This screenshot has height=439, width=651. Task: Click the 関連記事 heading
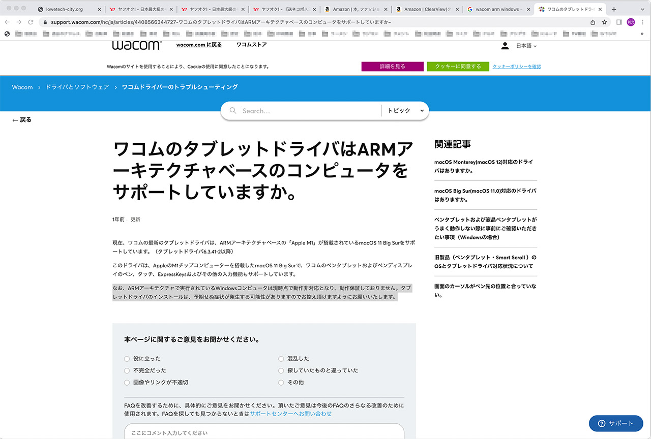pyautogui.click(x=453, y=144)
